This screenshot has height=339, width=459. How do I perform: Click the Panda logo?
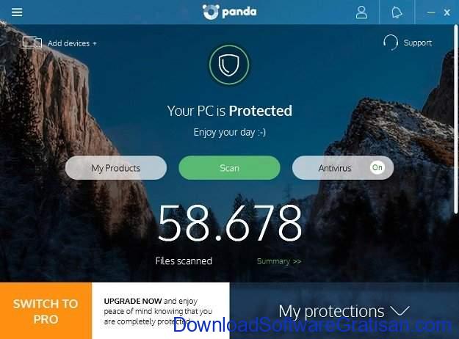(x=229, y=12)
